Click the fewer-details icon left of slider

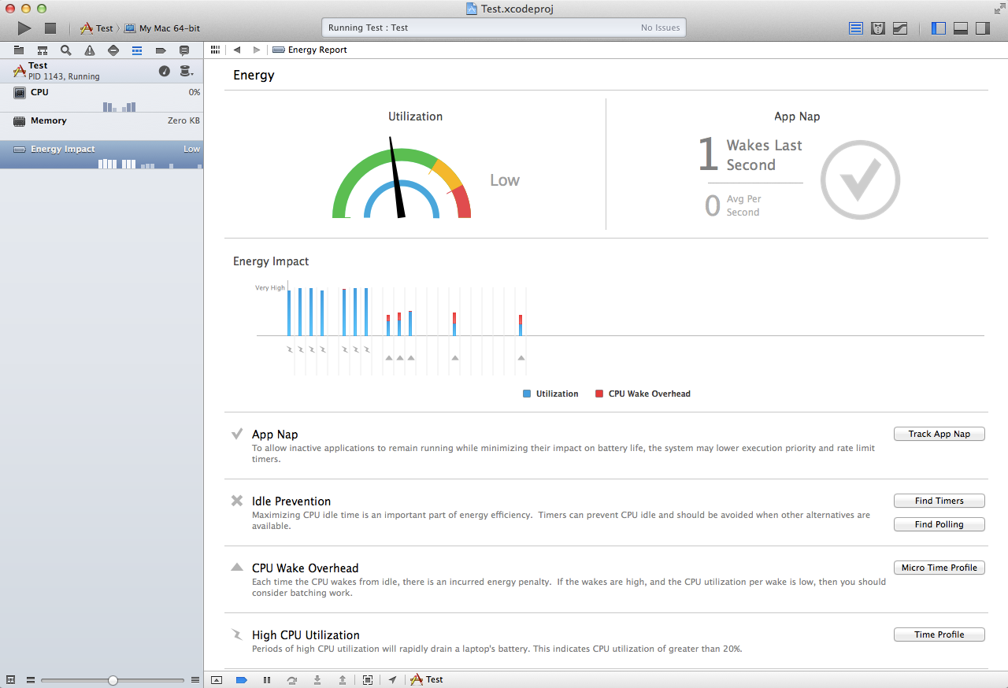[30, 680]
